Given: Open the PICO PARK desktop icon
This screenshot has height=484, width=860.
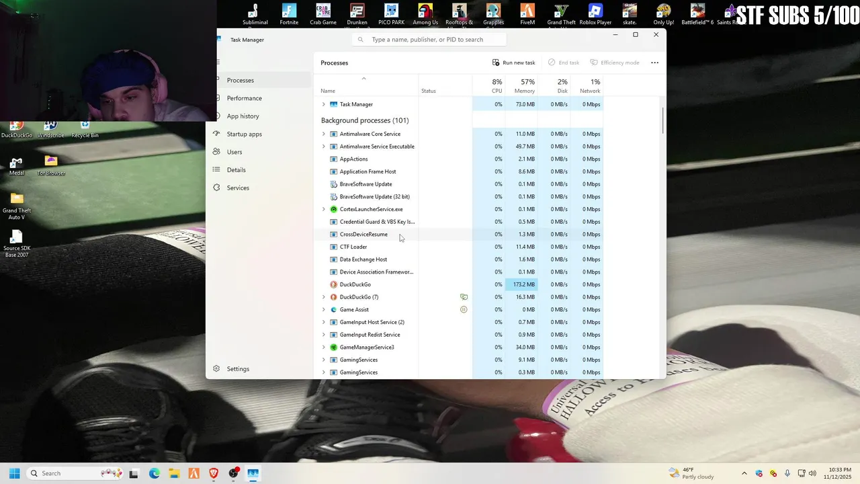Looking at the screenshot, I should [x=391, y=15].
